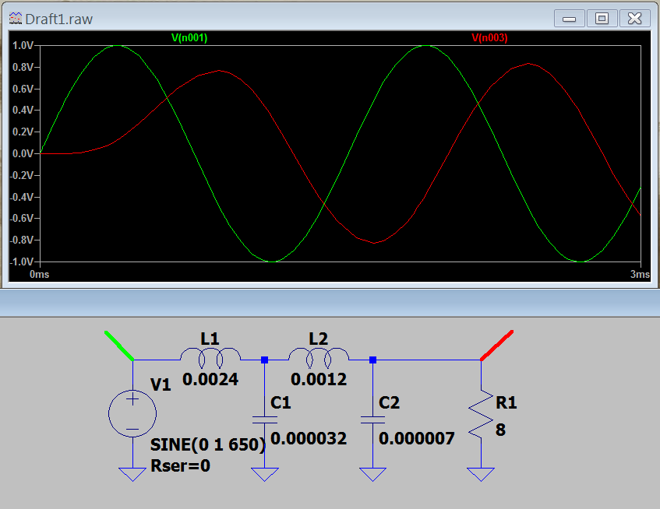Click the green voltage probe marker
660x509 pixels.
[x=119, y=346]
